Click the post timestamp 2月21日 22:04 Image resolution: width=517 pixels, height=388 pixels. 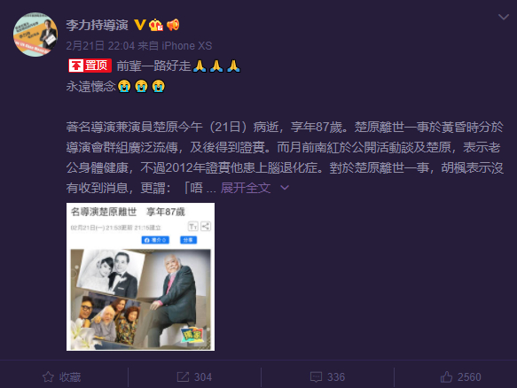100,45
